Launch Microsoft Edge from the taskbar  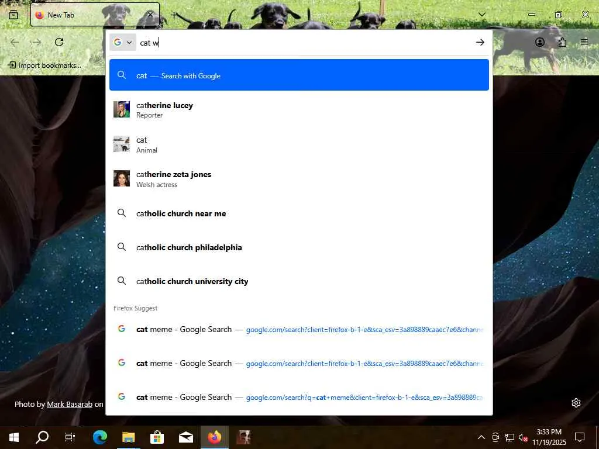(99, 437)
